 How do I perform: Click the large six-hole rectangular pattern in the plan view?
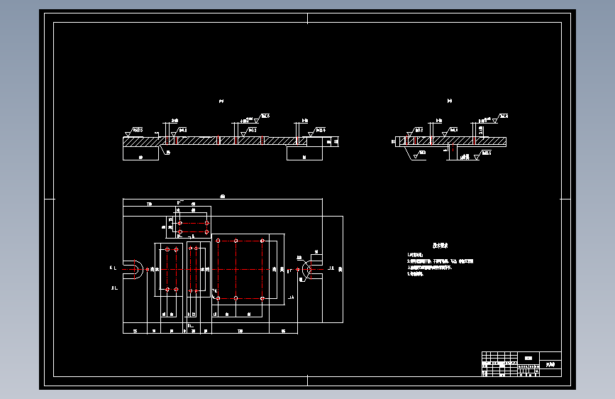(x=240, y=269)
